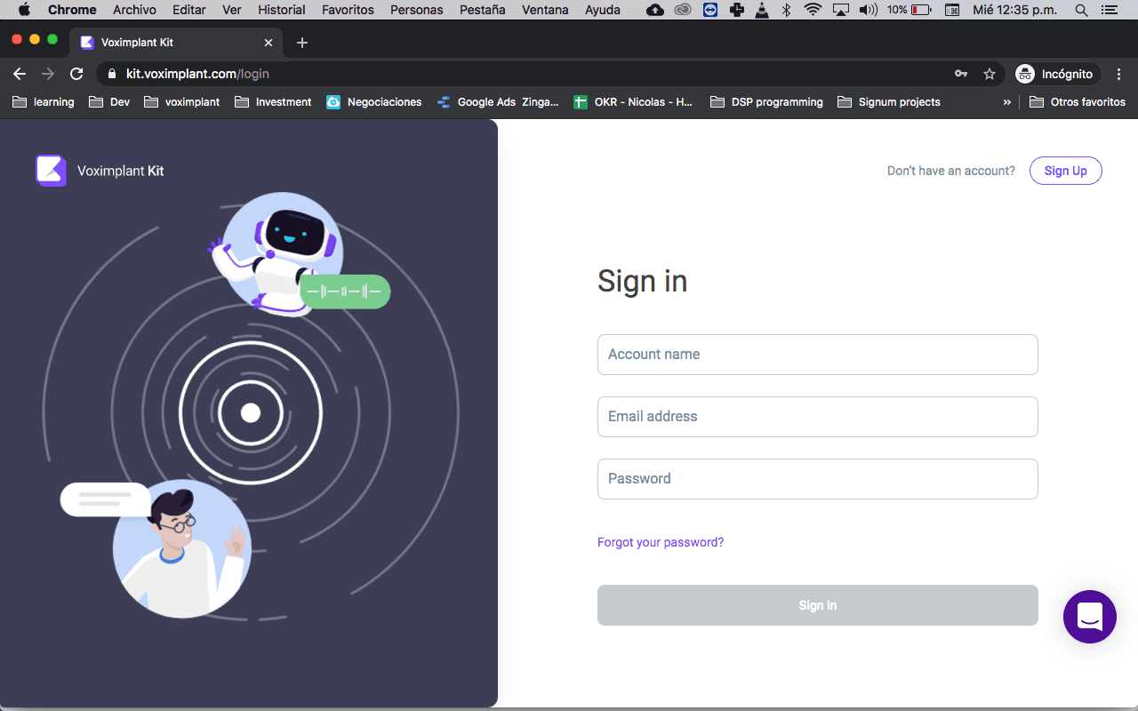Click the Forgot your password link
The width and height of the screenshot is (1138, 711).
pyautogui.click(x=661, y=542)
